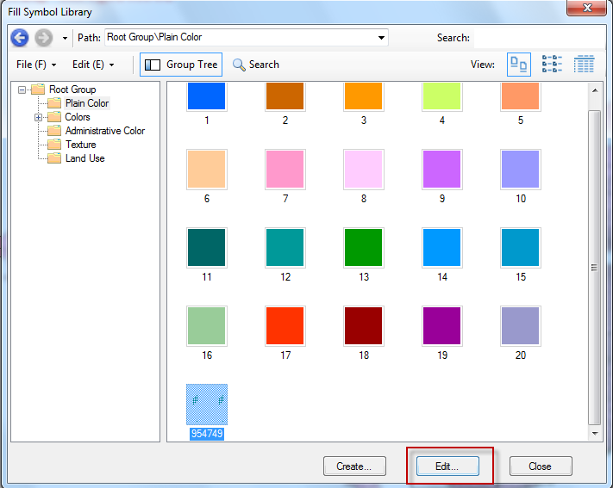Viewport: 613px width, 488px height.
Task: Switch to large icons view
Action: click(x=519, y=65)
